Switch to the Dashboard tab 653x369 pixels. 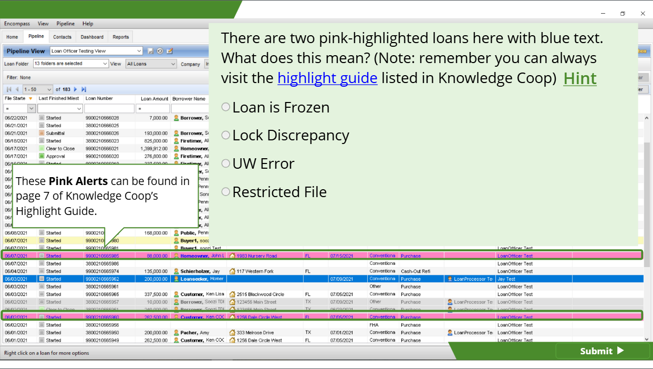coord(92,37)
